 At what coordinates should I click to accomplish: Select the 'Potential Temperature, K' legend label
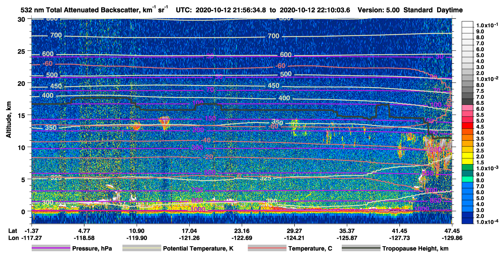click(x=198, y=249)
